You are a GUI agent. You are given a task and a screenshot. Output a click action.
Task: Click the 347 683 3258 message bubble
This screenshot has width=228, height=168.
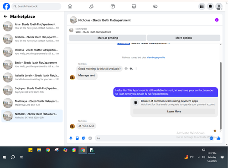[x=86, y=126]
